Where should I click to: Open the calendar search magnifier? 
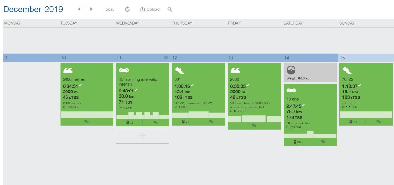click(x=170, y=9)
